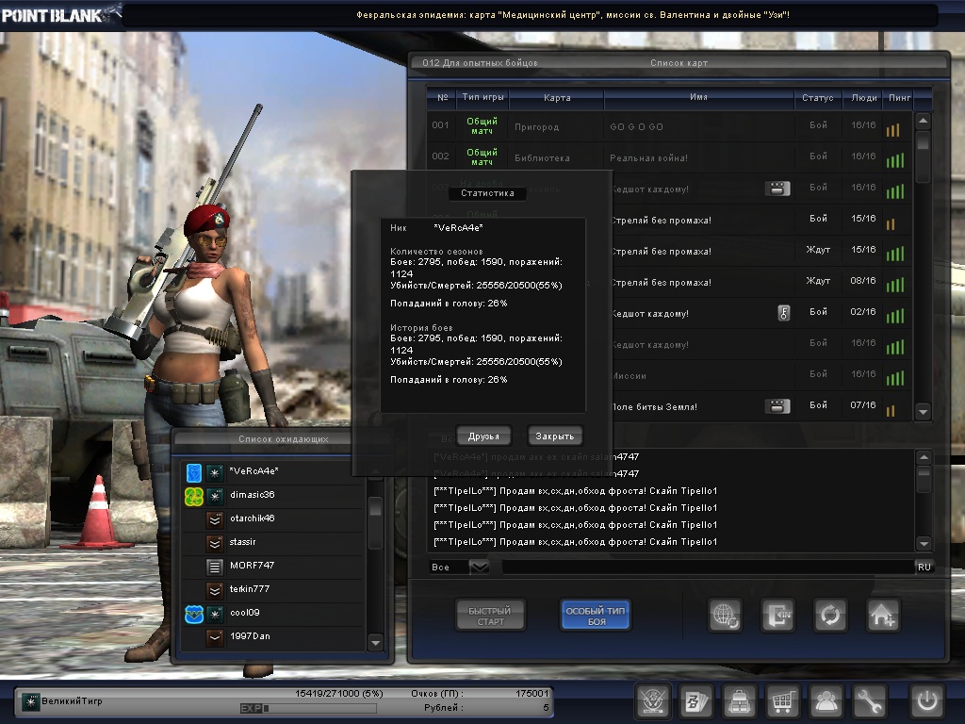Click the icon in the 16/16 Хедшот каждому row
The image size is (965, 724).
click(777, 189)
